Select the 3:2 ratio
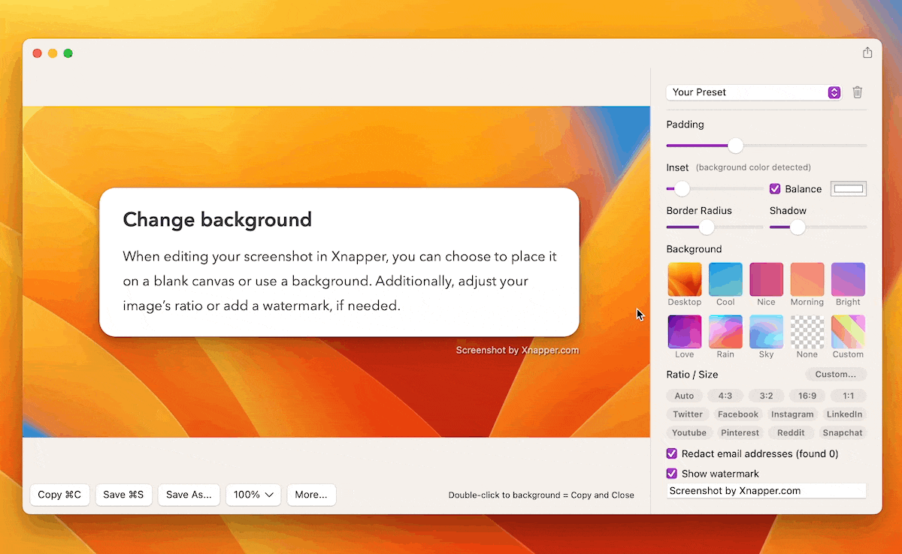The image size is (902, 554). tap(766, 396)
